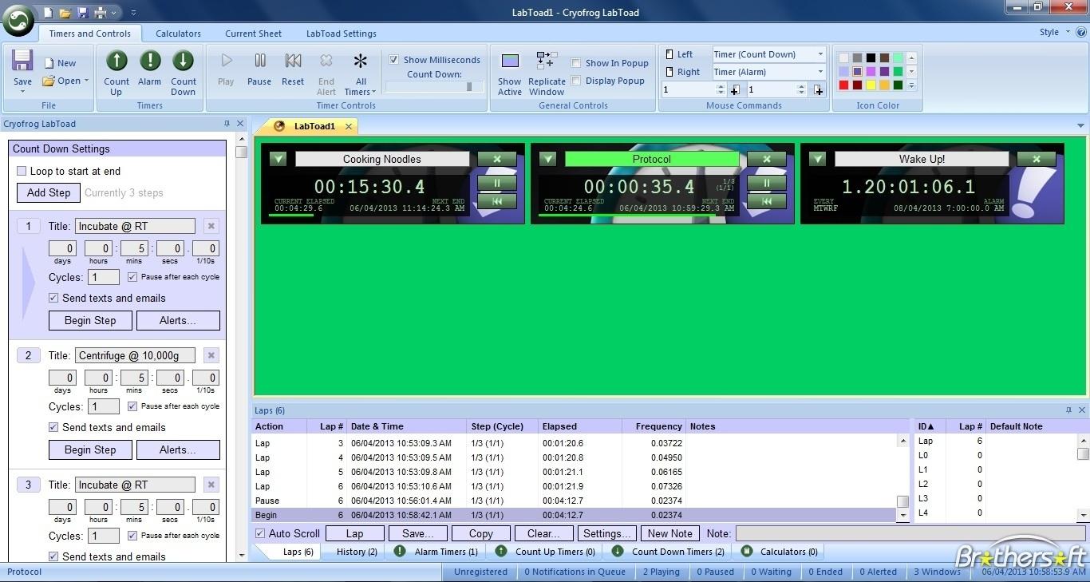This screenshot has width=1090, height=582.
Task: Add a Count Up timer
Action: [x=117, y=73]
